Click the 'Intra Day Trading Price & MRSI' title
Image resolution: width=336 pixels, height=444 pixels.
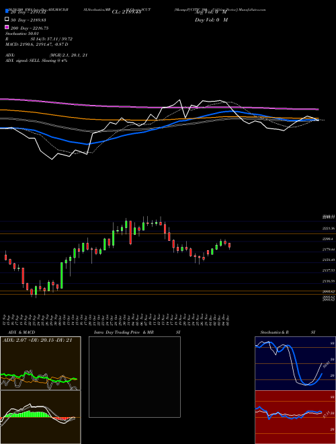pos(137,332)
